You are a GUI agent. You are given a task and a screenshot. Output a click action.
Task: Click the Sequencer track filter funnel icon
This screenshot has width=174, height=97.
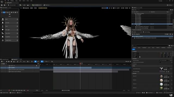(x=38, y=64)
